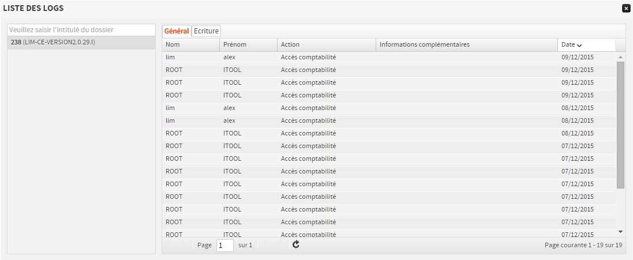This screenshot has height=260, width=633.
Task: Select the ROOT ITOOL row dated 08/12/2015
Action: pyautogui.click(x=346, y=134)
